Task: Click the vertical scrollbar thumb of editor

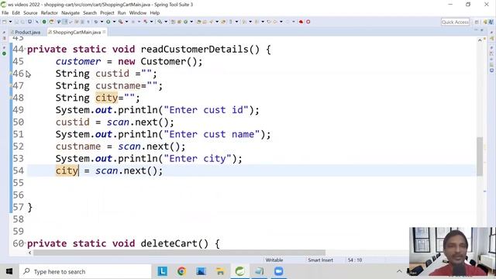Action: tap(480, 157)
